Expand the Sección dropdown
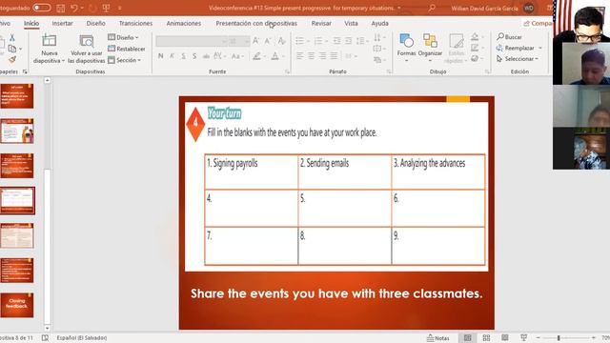The image size is (610, 343). (x=125, y=60)
